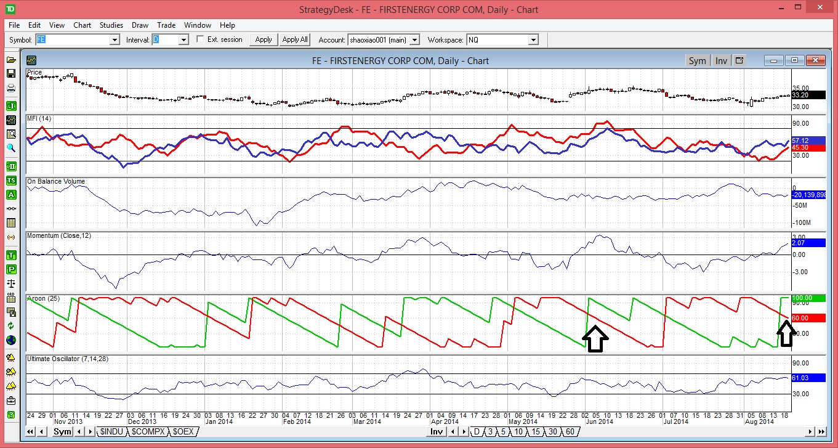Select the 60 minute interval tab

pos(570,431)
